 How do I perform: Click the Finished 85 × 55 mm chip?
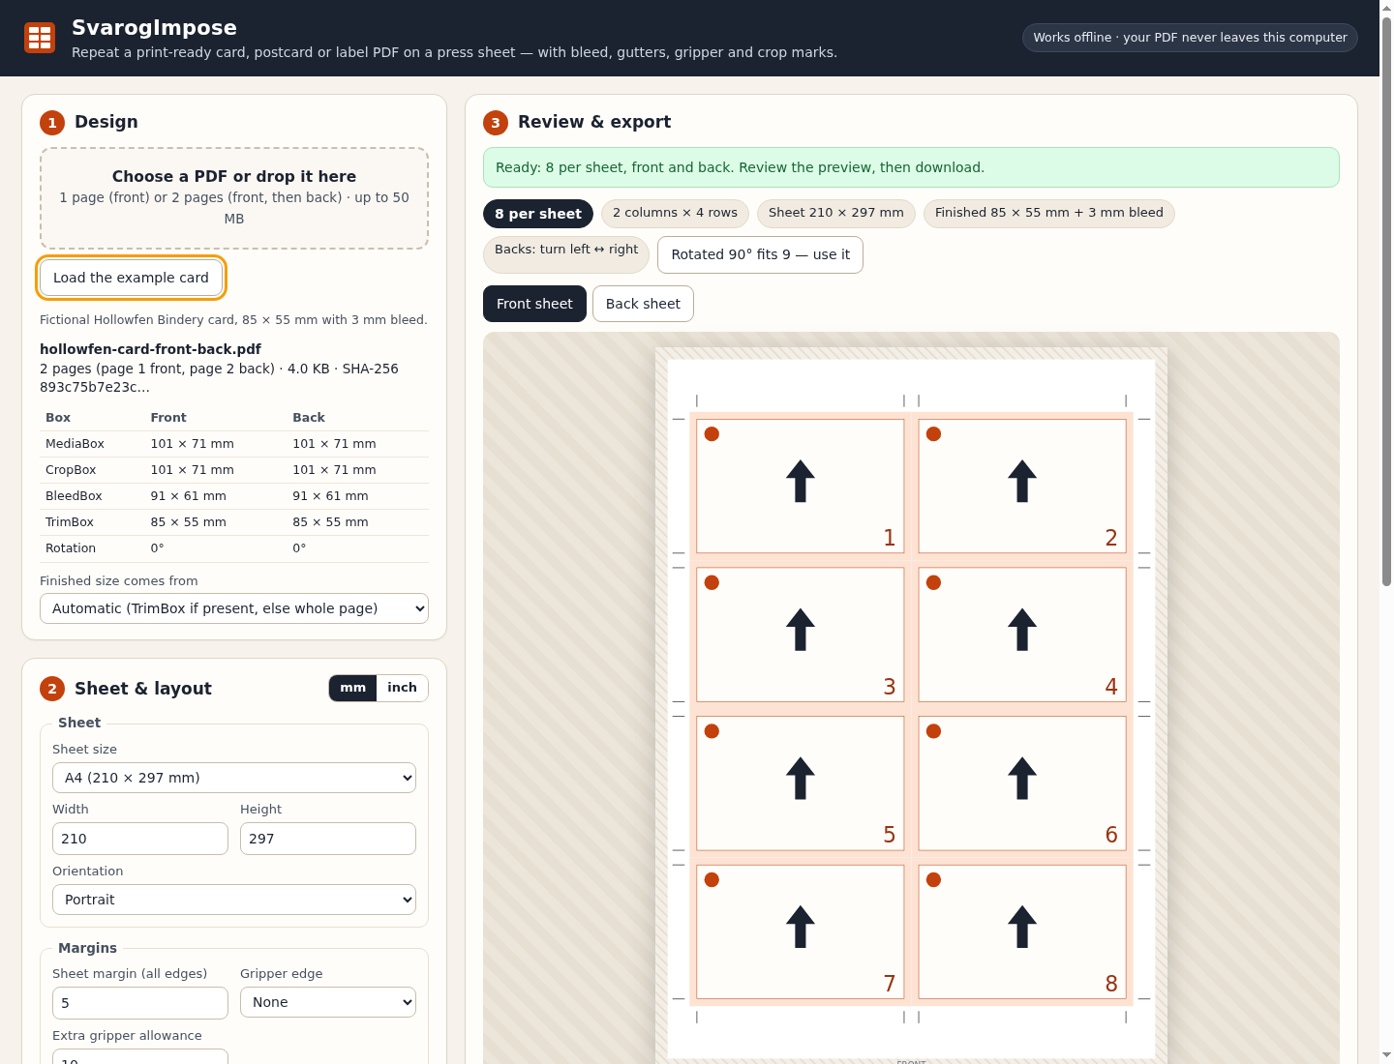click(1049, 213)
